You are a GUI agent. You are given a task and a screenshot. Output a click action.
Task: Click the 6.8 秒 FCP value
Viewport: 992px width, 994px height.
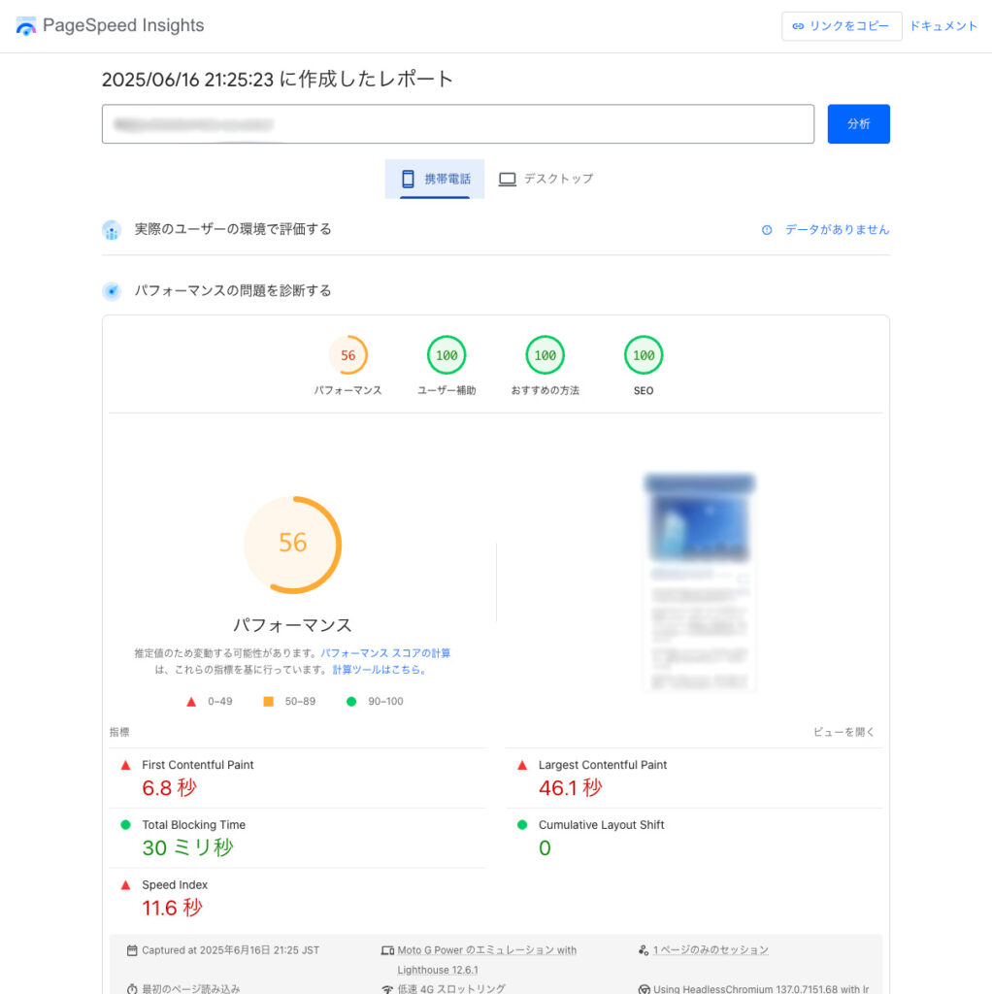tap(169, 788)
